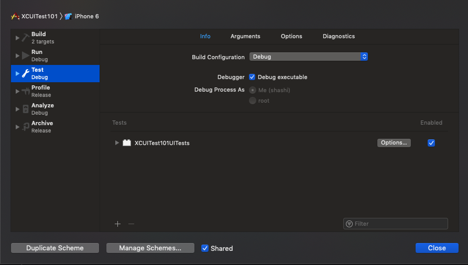Click the Archive icon in sidebar
The height and width of the screenshot is (265, 468).
26,127
